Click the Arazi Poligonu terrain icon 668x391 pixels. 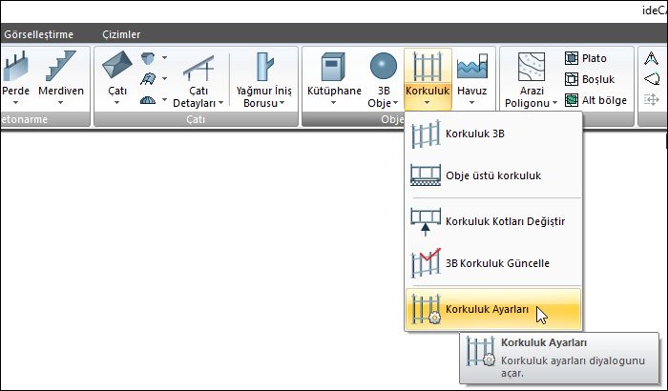click(x=532, y=67)
